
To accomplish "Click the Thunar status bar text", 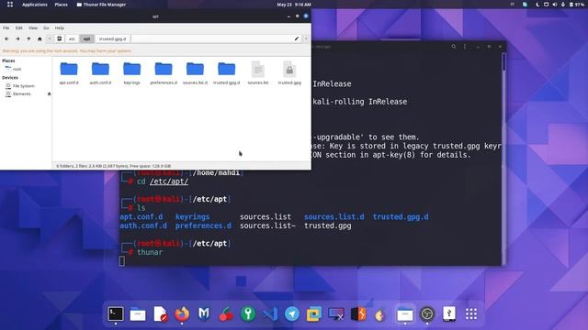I will [x=114, y=166].
